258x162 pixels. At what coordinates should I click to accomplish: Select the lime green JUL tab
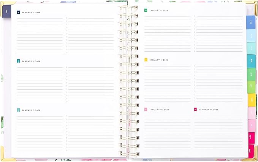point(252,87)
